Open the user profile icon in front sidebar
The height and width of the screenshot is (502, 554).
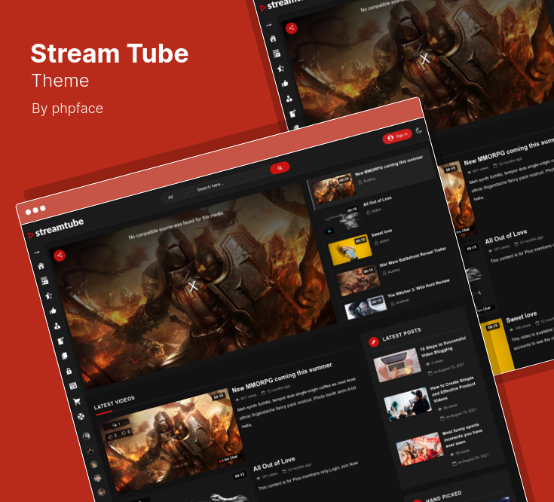point(57,326)
